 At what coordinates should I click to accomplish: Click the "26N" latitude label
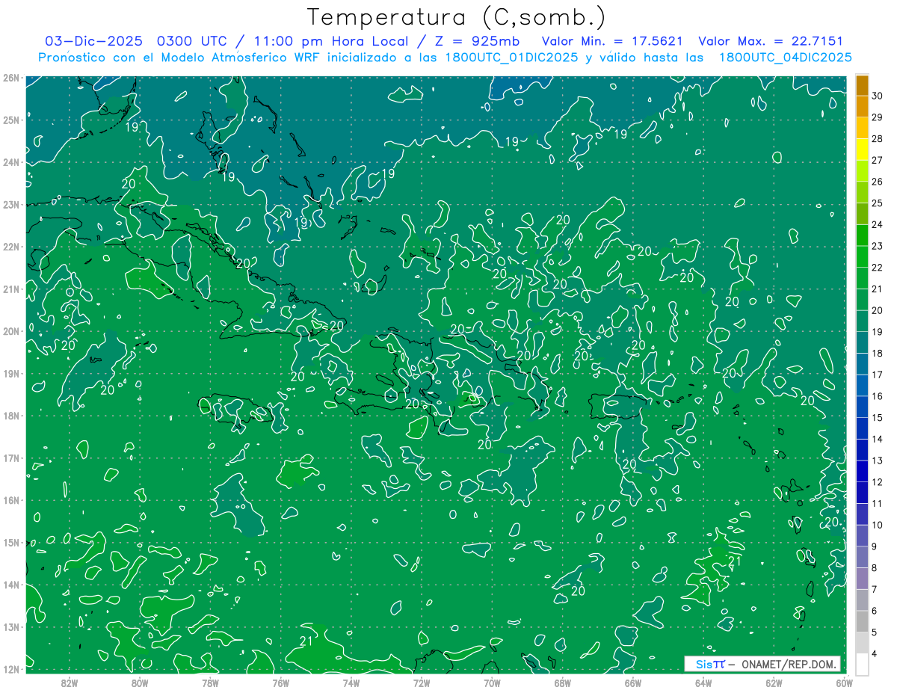pos(11,78)
